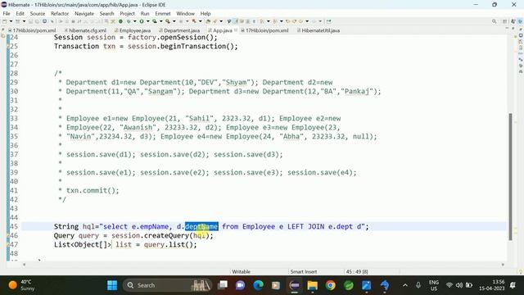
Task: Click the editor vertical scrollbar thumb
Action: click(510, 177)
